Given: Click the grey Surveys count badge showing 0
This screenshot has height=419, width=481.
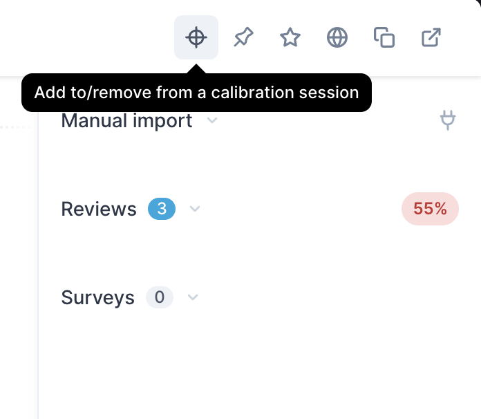Looking at the screenshot, I should [160, 297].
